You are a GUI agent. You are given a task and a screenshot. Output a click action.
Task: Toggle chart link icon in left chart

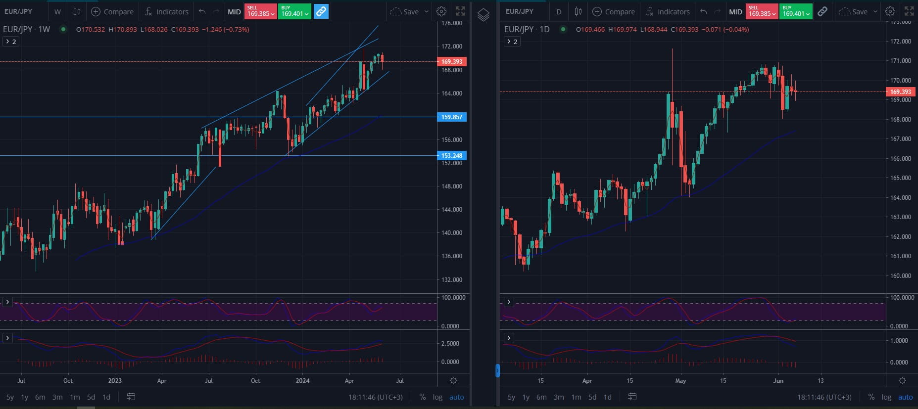coord(321,11)
